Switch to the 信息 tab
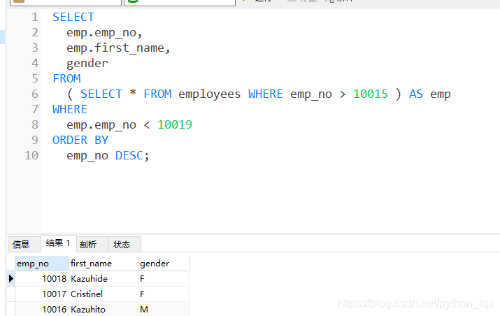Image resolution: width=500 pixels, height=316 pixels. [x=24, y=245]
